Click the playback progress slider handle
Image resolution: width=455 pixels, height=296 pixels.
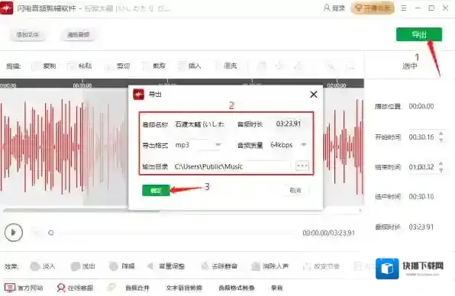(x=51, y=233)
